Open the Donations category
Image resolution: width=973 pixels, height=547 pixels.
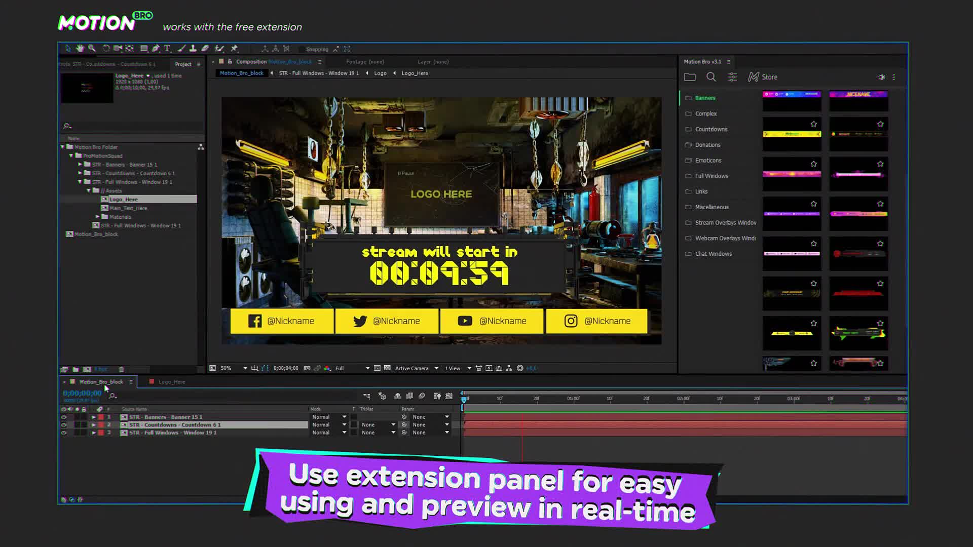click(707, 145)
